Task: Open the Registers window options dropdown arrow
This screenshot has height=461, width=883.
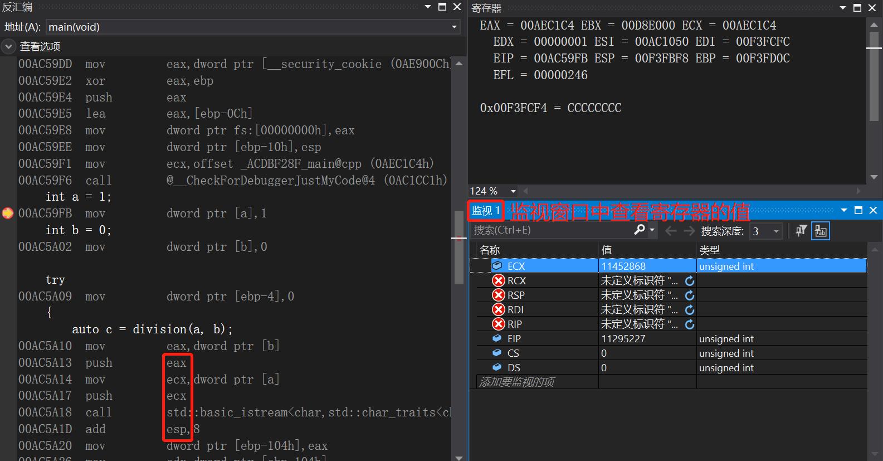Action: (x=843, y=8)
